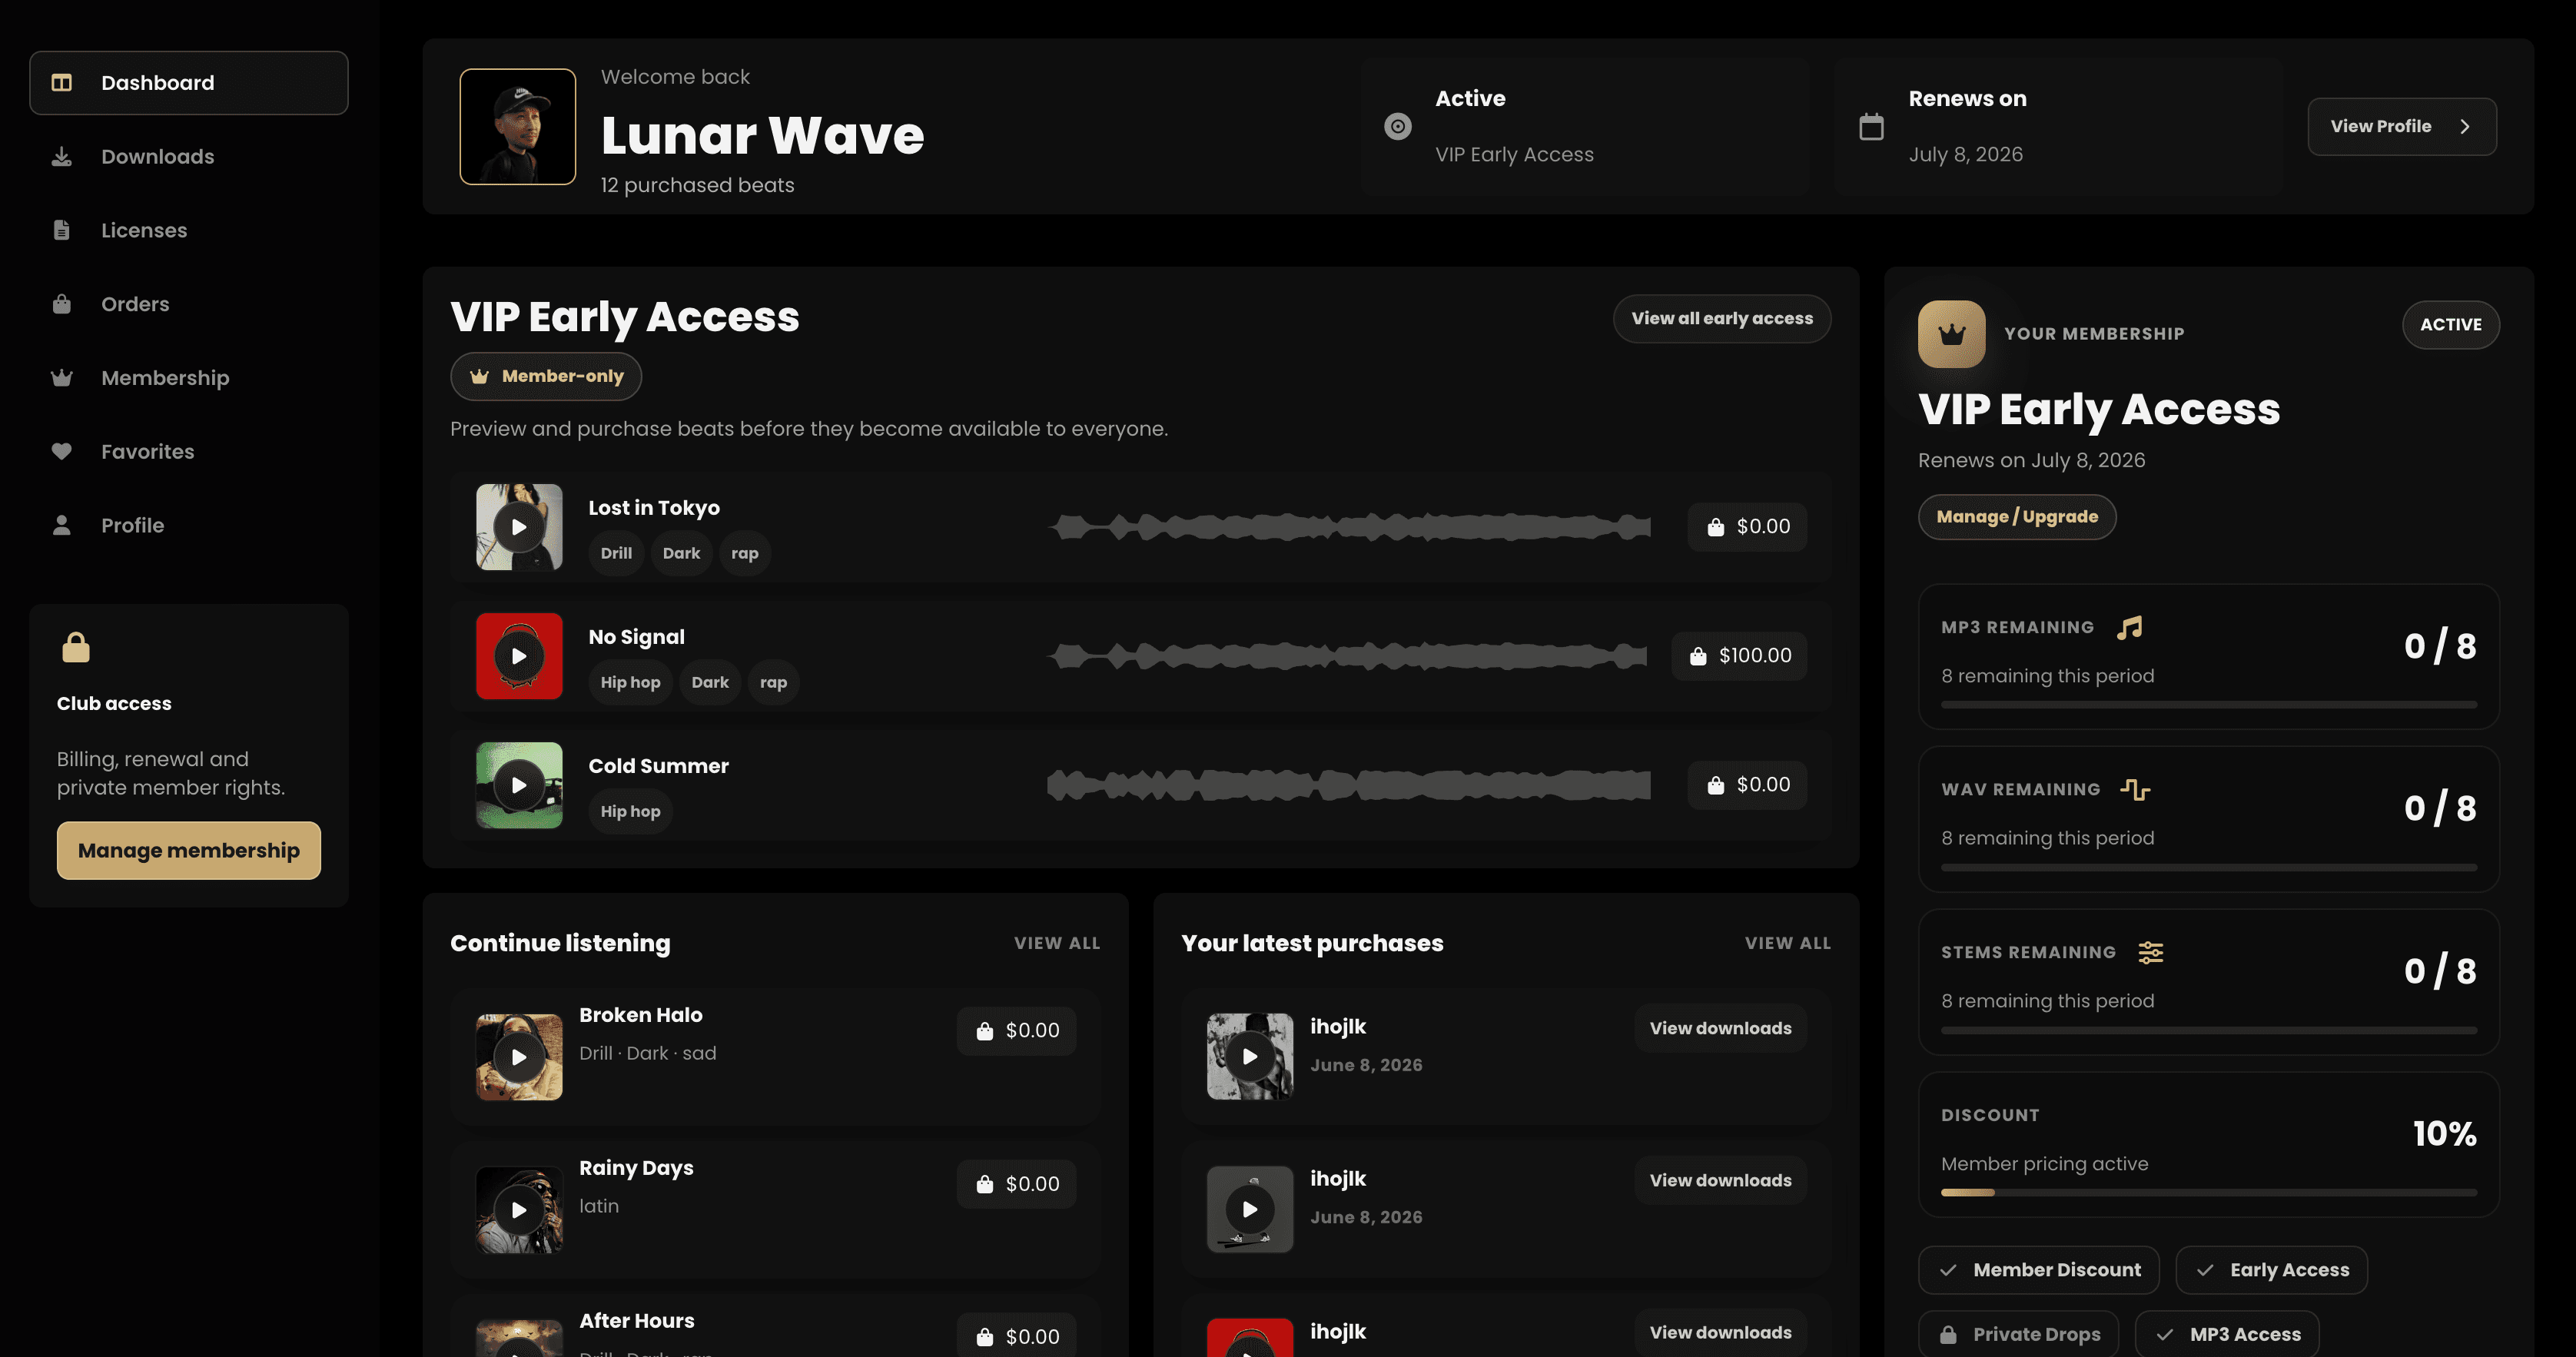The image size is (2576, 1357).
Task: Seek within the Cold Summer waveform
Action: (1349, 785)
